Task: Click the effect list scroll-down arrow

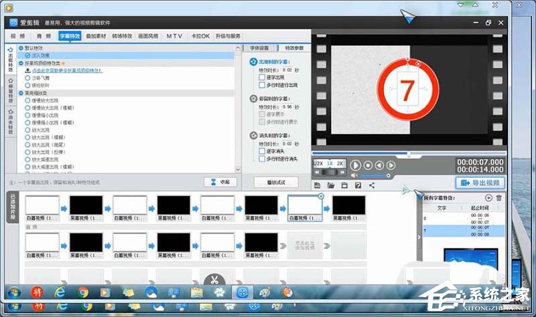Action: 238,169
